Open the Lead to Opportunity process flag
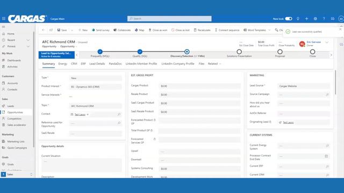The image size is (344, 193). 56,55
